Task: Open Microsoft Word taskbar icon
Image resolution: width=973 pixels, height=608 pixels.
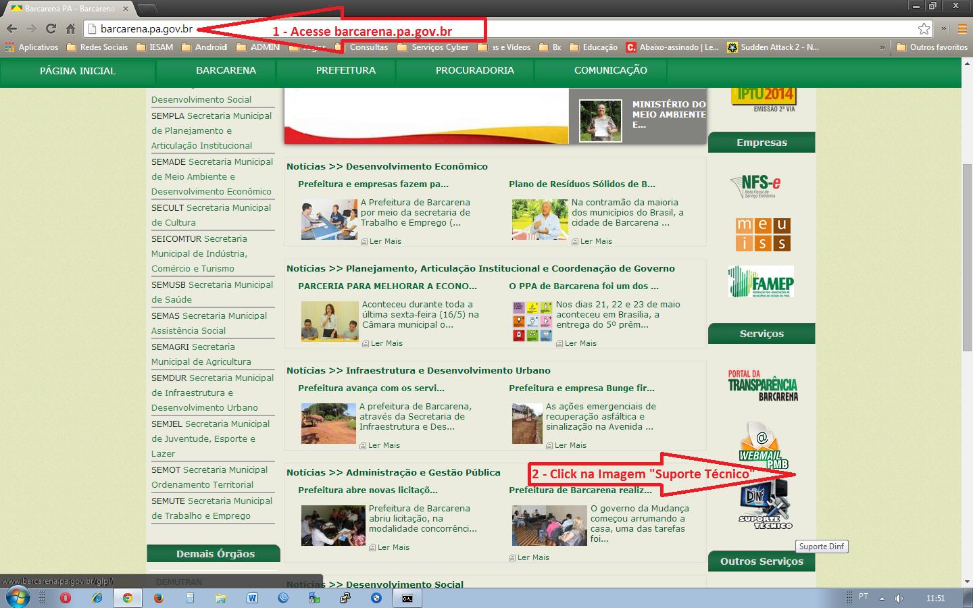Action: 252,598
